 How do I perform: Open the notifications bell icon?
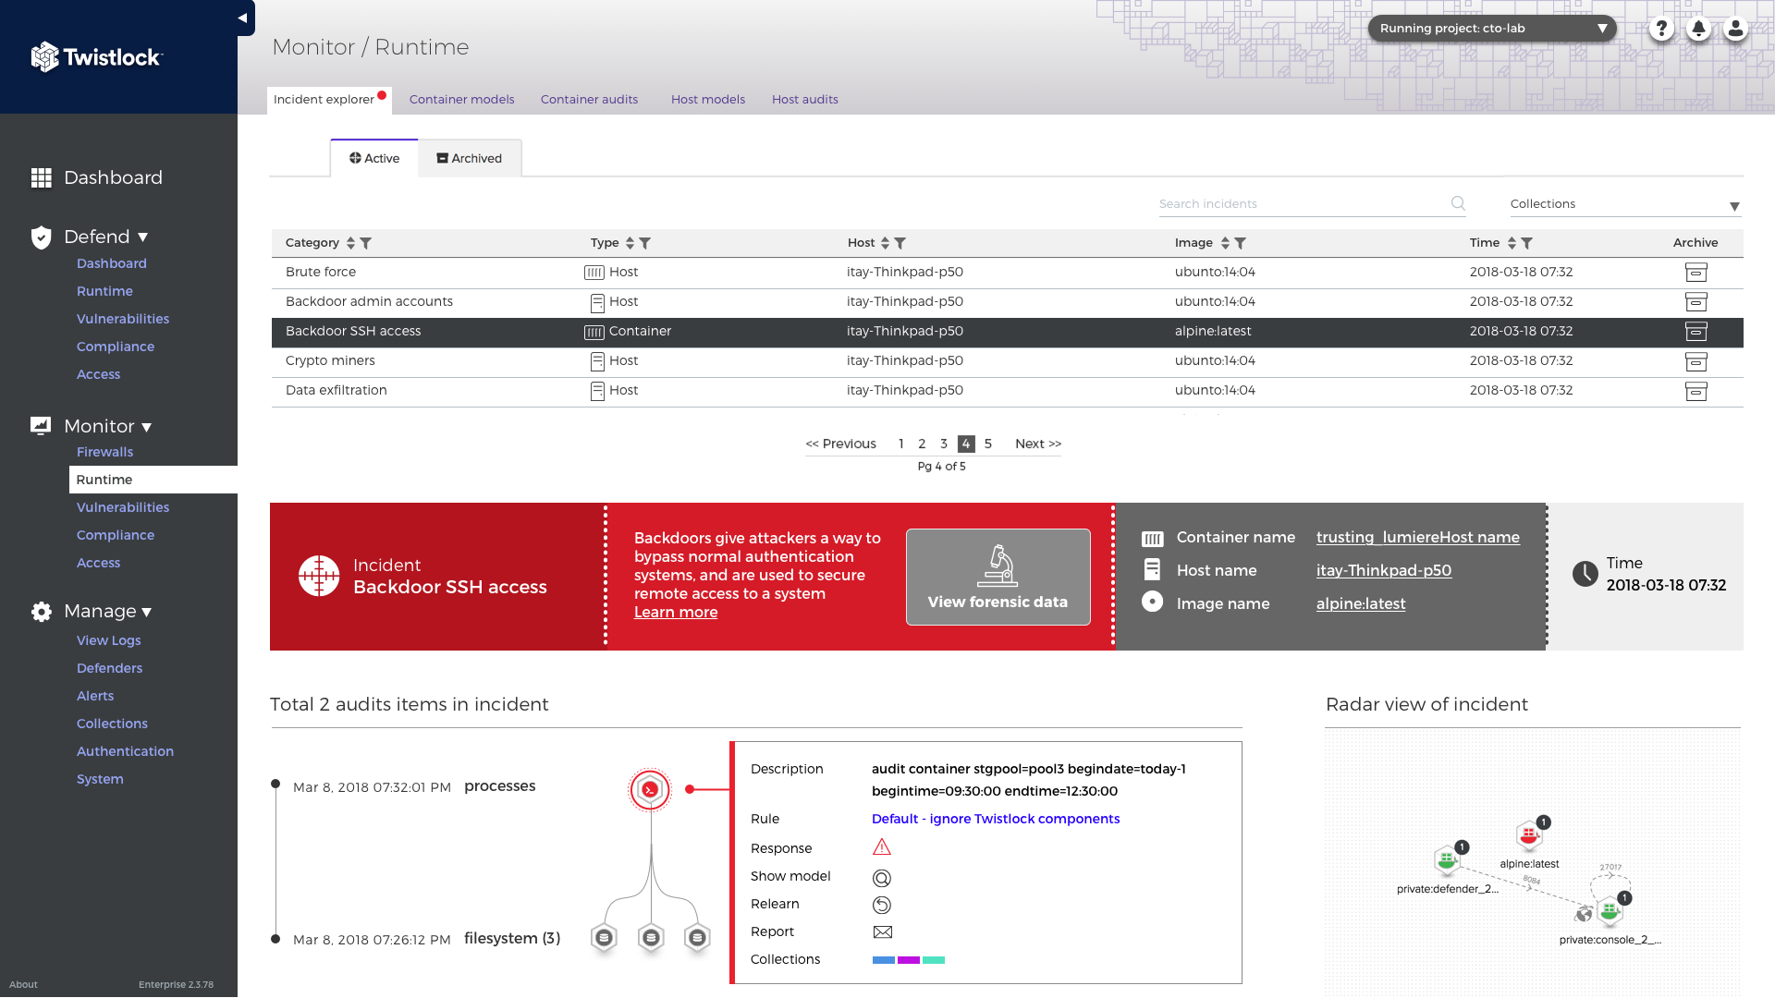pos(1698,29)
